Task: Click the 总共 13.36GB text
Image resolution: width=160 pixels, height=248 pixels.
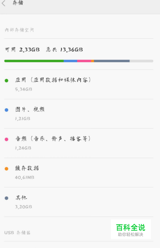Action: [x=65, y=50]
